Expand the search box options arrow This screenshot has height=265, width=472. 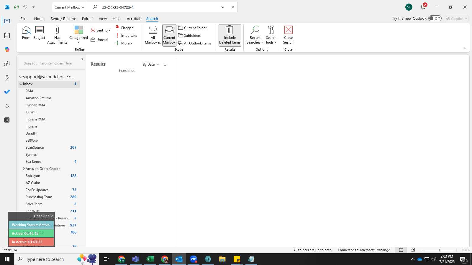[x=223, y=7]
